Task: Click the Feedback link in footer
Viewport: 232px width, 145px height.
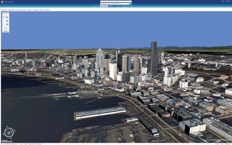Action: click(228, 144)
